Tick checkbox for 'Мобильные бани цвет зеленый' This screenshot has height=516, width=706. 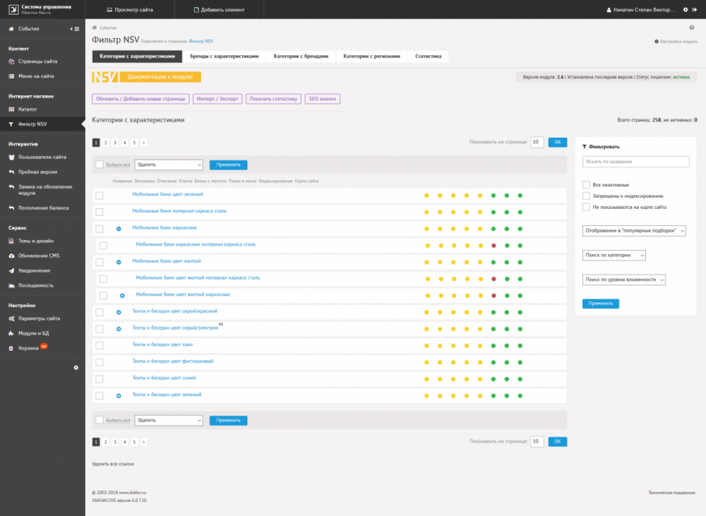[x=100, y=195]
